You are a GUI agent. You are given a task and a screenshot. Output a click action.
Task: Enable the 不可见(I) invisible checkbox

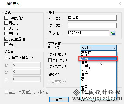pyautogui.click(x=6, y=18)
